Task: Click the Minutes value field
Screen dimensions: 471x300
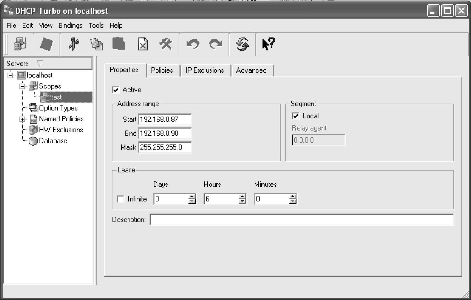Action: (x=272, y=199)
